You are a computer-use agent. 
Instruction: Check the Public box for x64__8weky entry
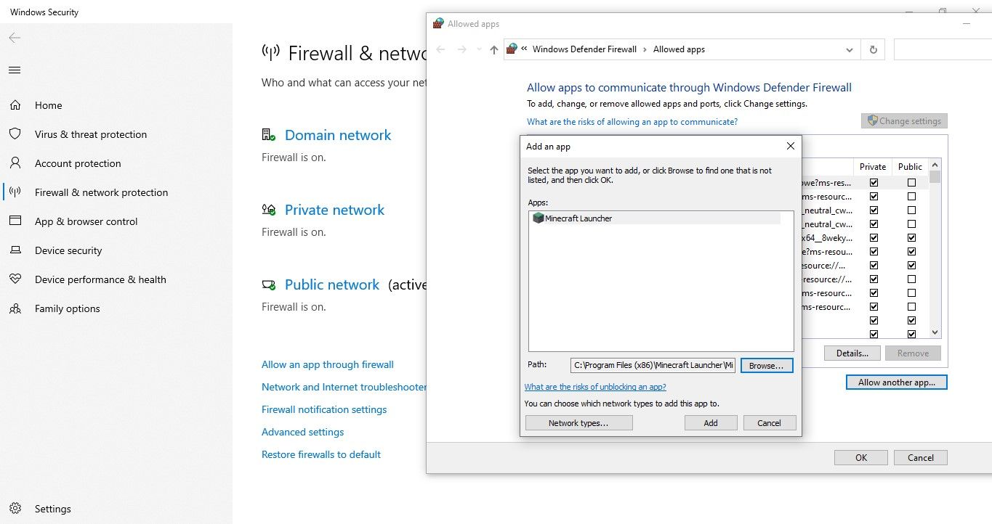click(x=910, y=237)
